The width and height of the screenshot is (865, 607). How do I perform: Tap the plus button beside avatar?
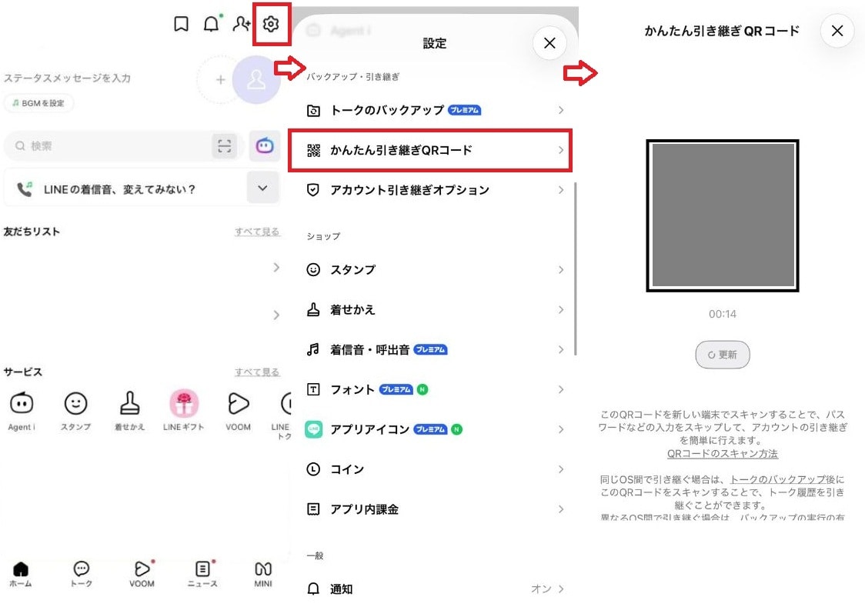(221, 80)
